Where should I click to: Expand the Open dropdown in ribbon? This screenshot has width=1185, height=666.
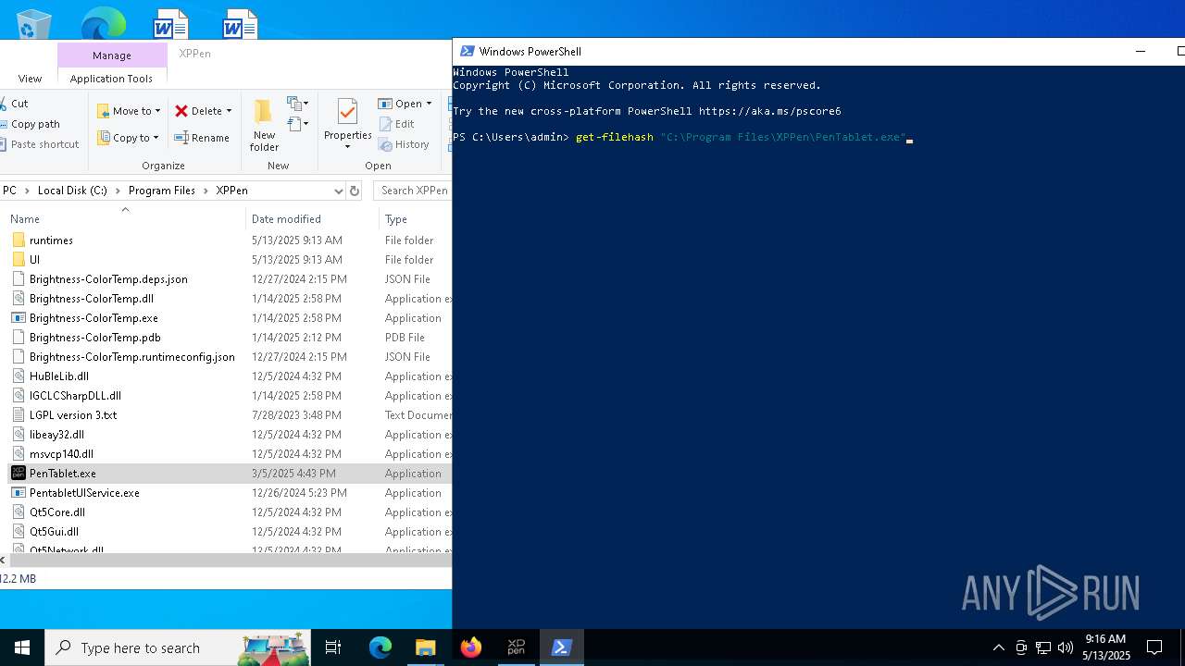(x=429, y=104)
